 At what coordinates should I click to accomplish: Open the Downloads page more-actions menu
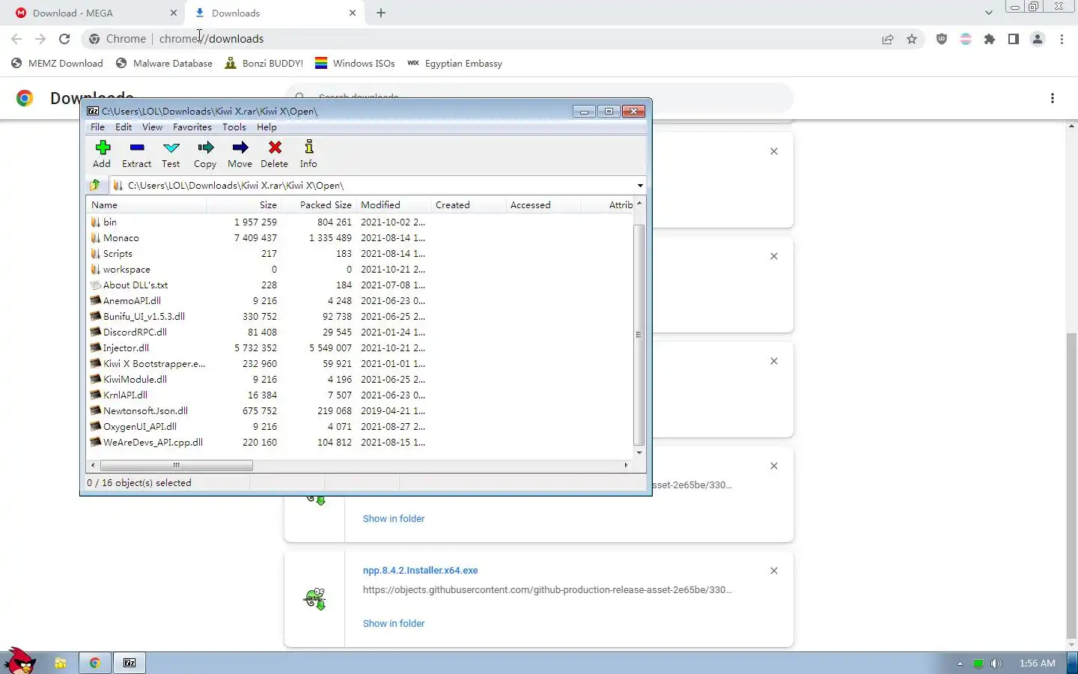tap(1053, 98)
